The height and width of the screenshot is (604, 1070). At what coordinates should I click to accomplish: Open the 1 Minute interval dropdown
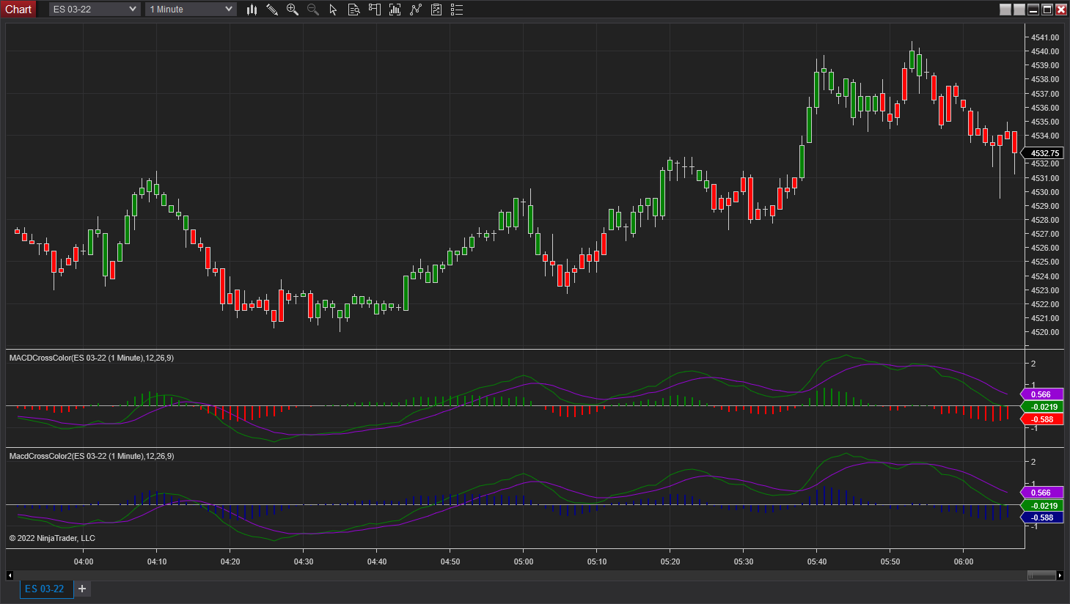click(191, 10)
